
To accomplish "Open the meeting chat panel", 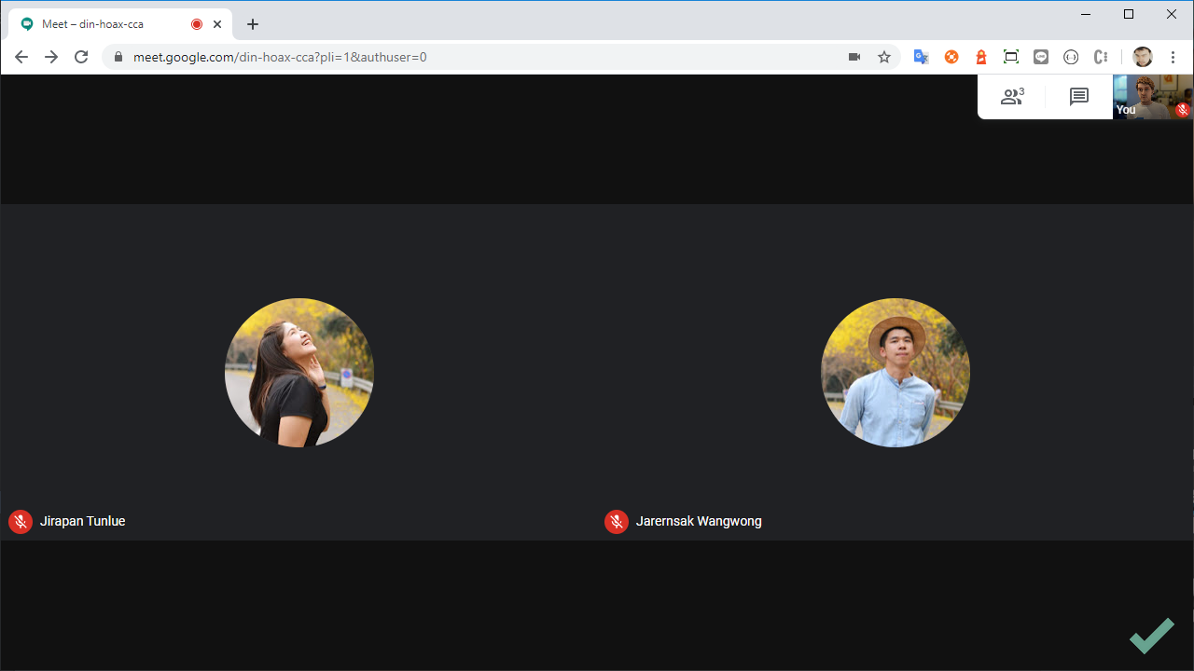I will point(1079,97).
